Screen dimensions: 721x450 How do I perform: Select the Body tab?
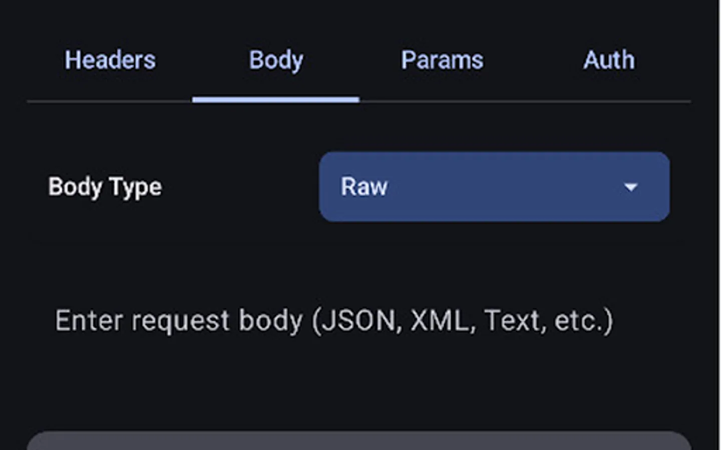[x=276, y=60]
